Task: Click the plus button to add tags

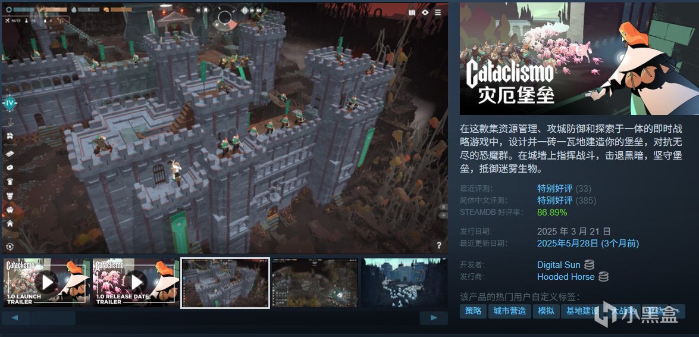Action: click(678, 311)
